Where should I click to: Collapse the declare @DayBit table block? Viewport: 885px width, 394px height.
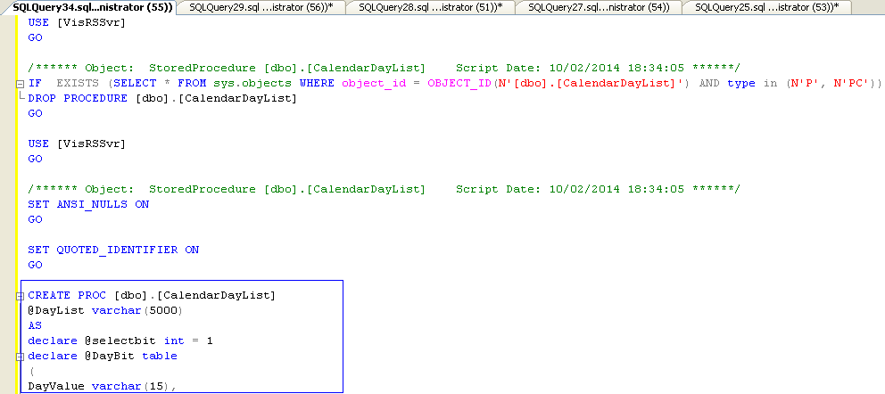pyautogui.click(x=21, y=357)
